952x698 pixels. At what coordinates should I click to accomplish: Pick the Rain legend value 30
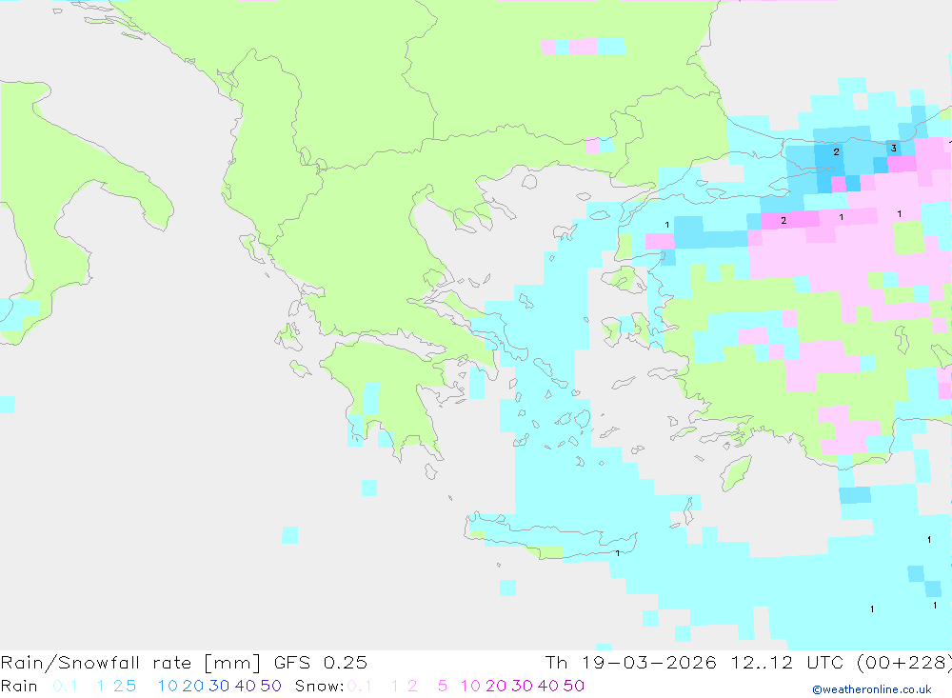[219, 686]
